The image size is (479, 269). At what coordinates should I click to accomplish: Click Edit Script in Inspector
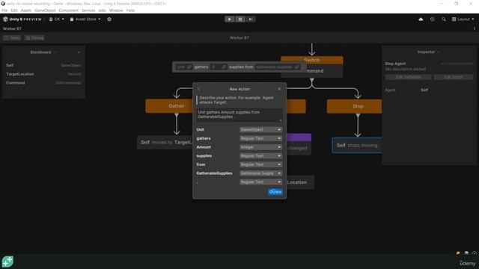pos(454,77)
